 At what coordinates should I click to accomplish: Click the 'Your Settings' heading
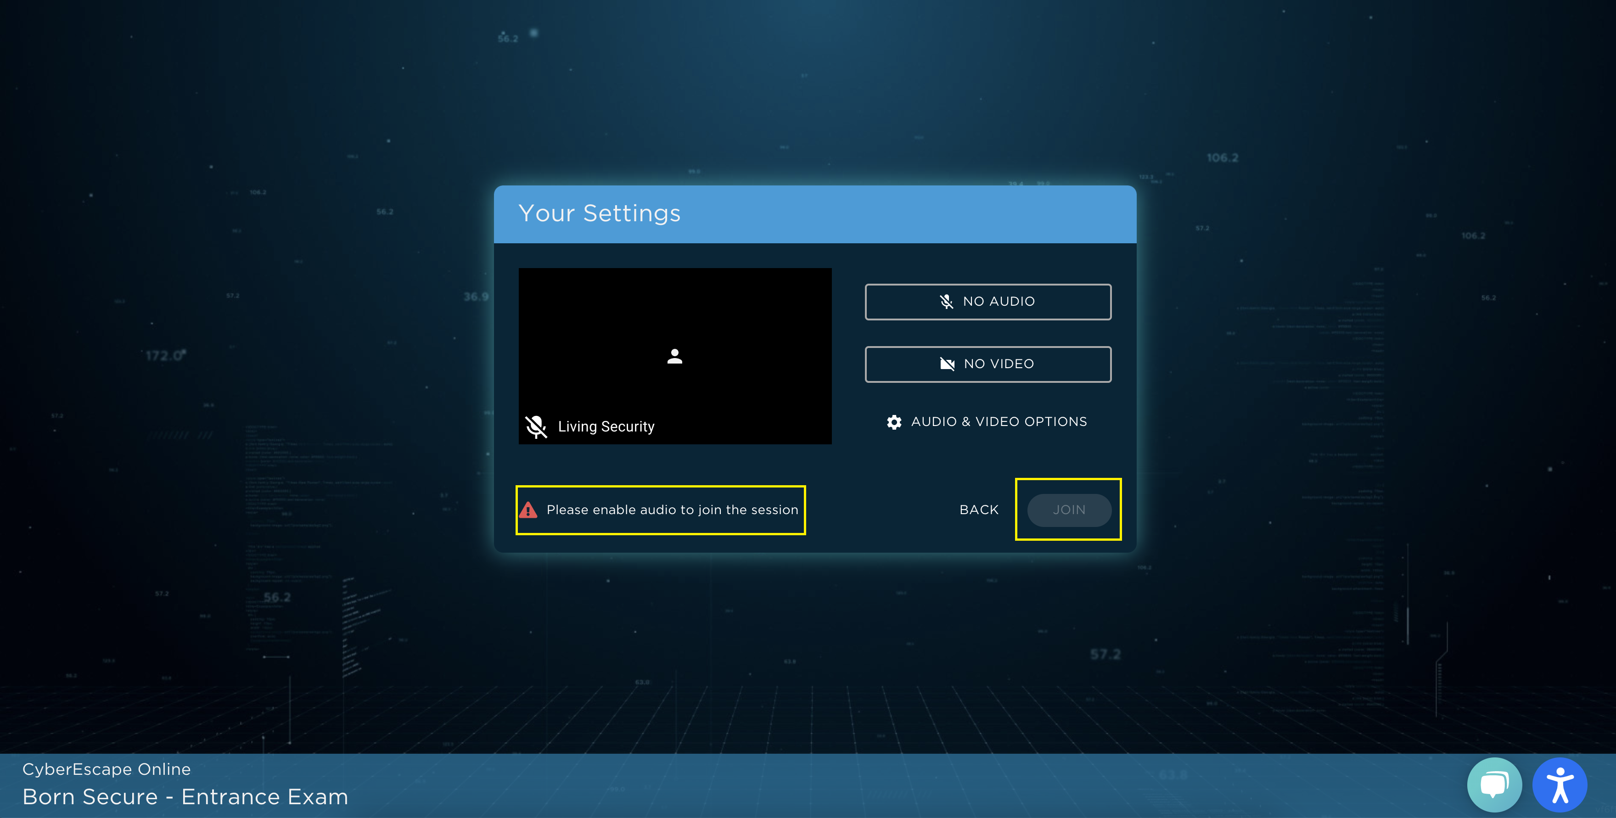tap(599, 214)
